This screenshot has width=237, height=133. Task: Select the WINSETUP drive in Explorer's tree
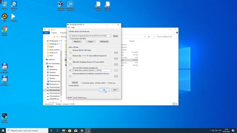coord(53,99)
